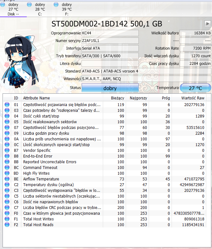
Task: Click the serial number field Z2AF1SL1
Action: [x=110, y=41]
